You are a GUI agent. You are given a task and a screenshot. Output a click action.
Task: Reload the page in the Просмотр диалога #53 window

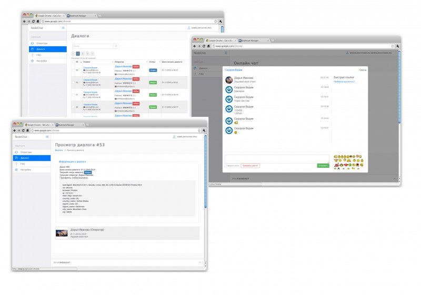coord(23,130)
